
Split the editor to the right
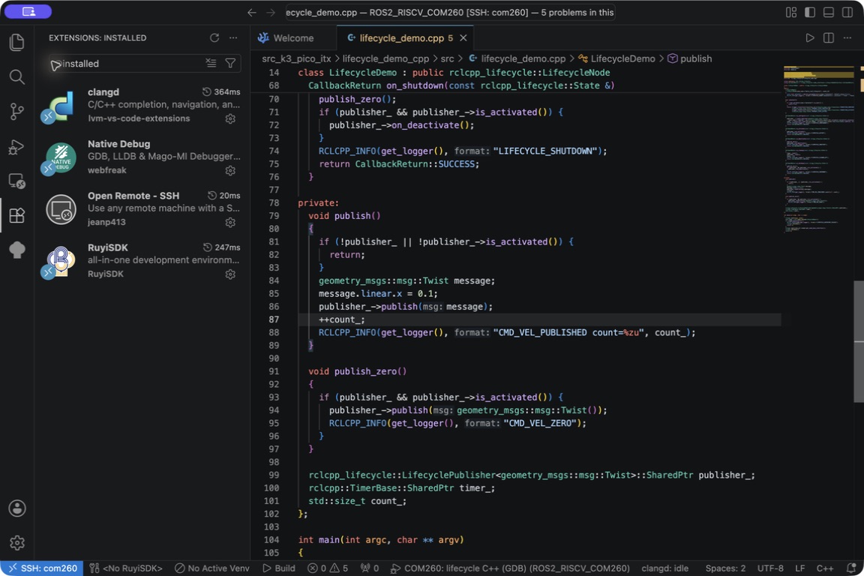click(x=828, y=37)
